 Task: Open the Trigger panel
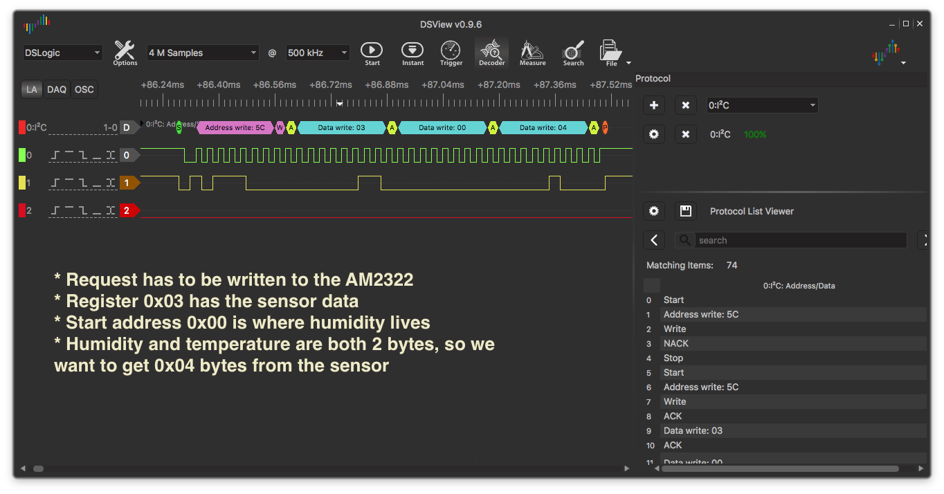451,52
